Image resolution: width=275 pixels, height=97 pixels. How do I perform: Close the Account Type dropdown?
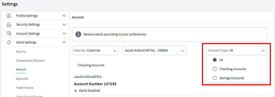(x=237, y=51)
